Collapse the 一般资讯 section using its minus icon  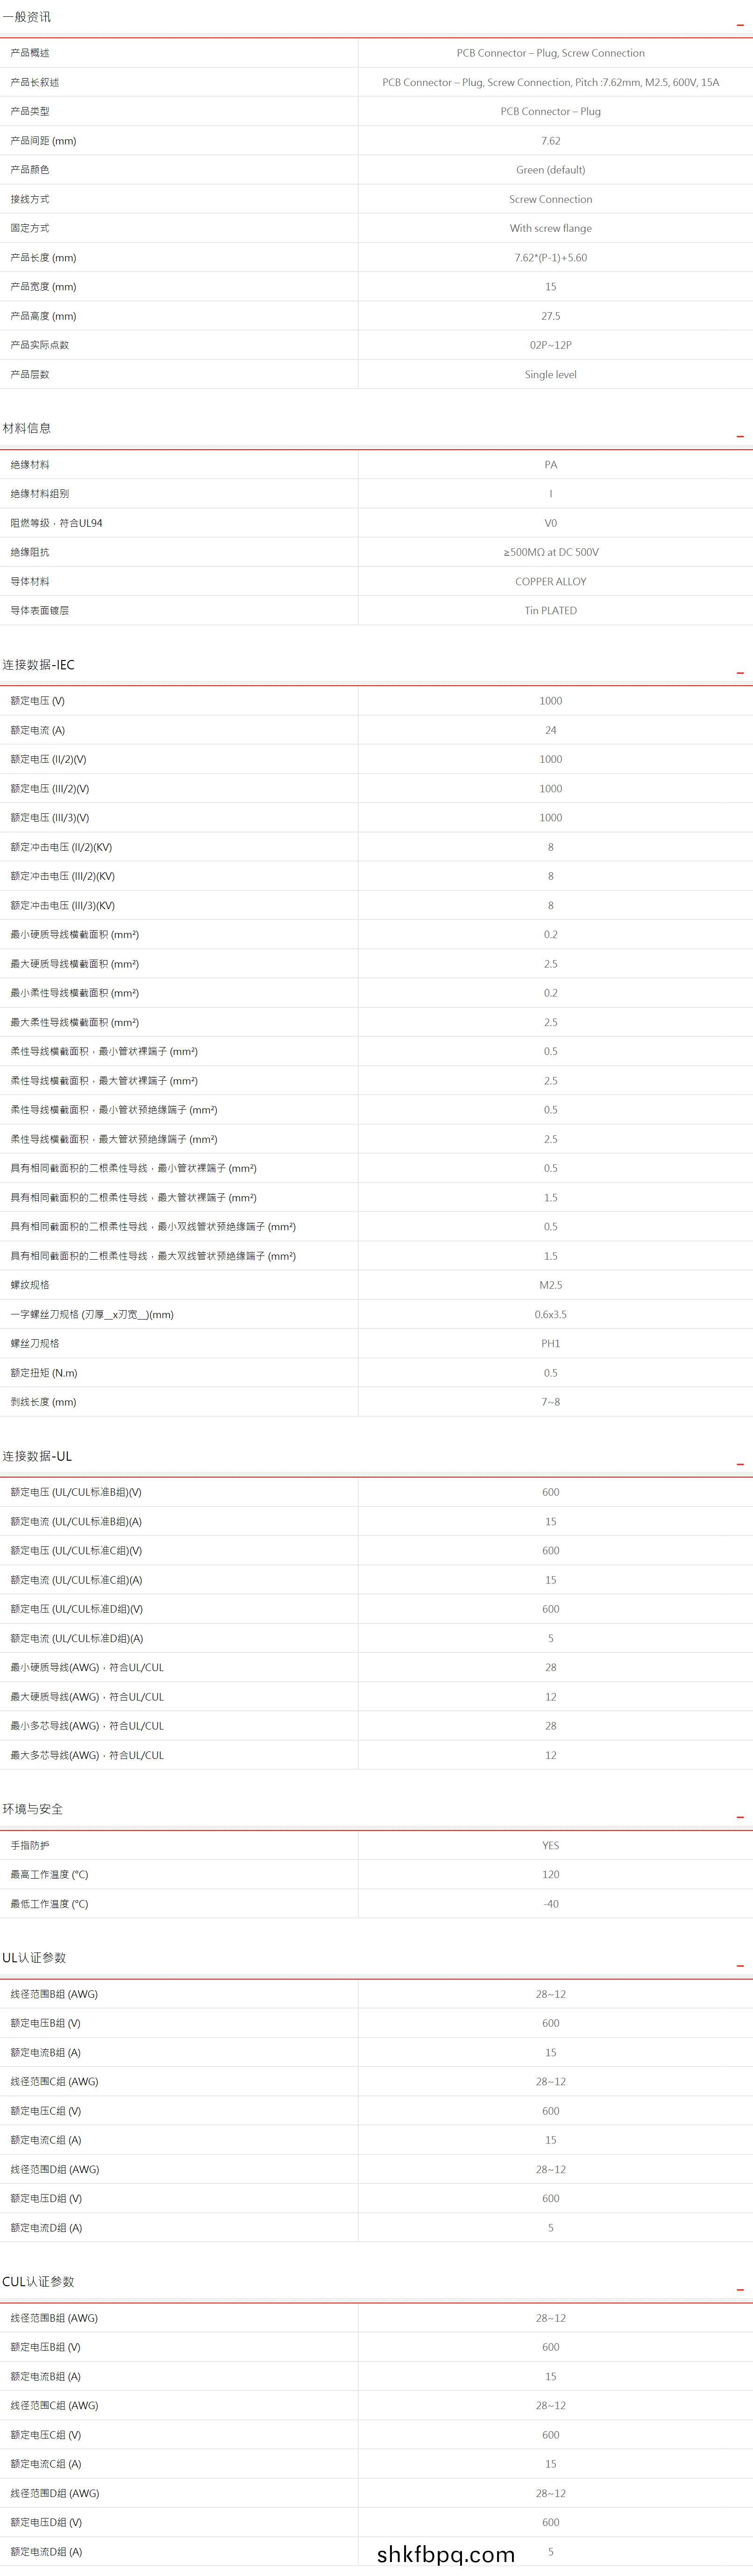pyautogui.click(x=740, y=23)
